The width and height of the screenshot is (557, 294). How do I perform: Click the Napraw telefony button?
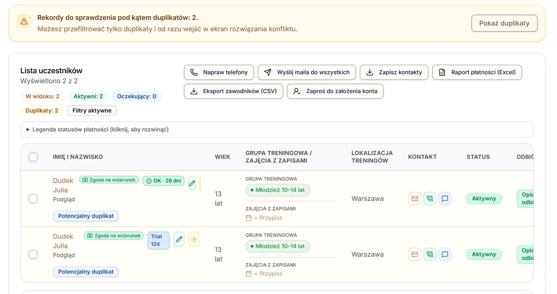tap(219, 72)
